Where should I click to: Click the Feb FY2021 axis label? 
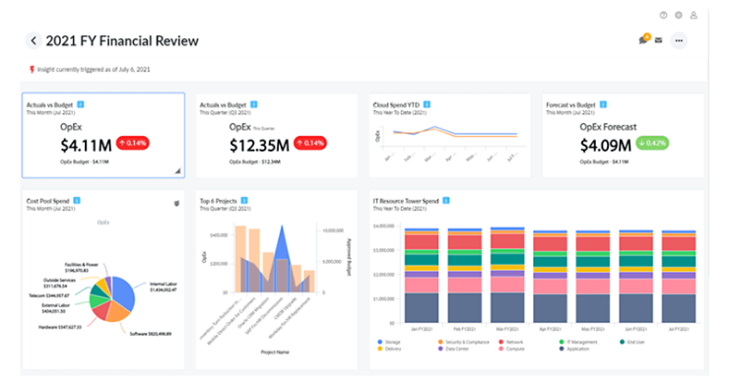point(464,329)
